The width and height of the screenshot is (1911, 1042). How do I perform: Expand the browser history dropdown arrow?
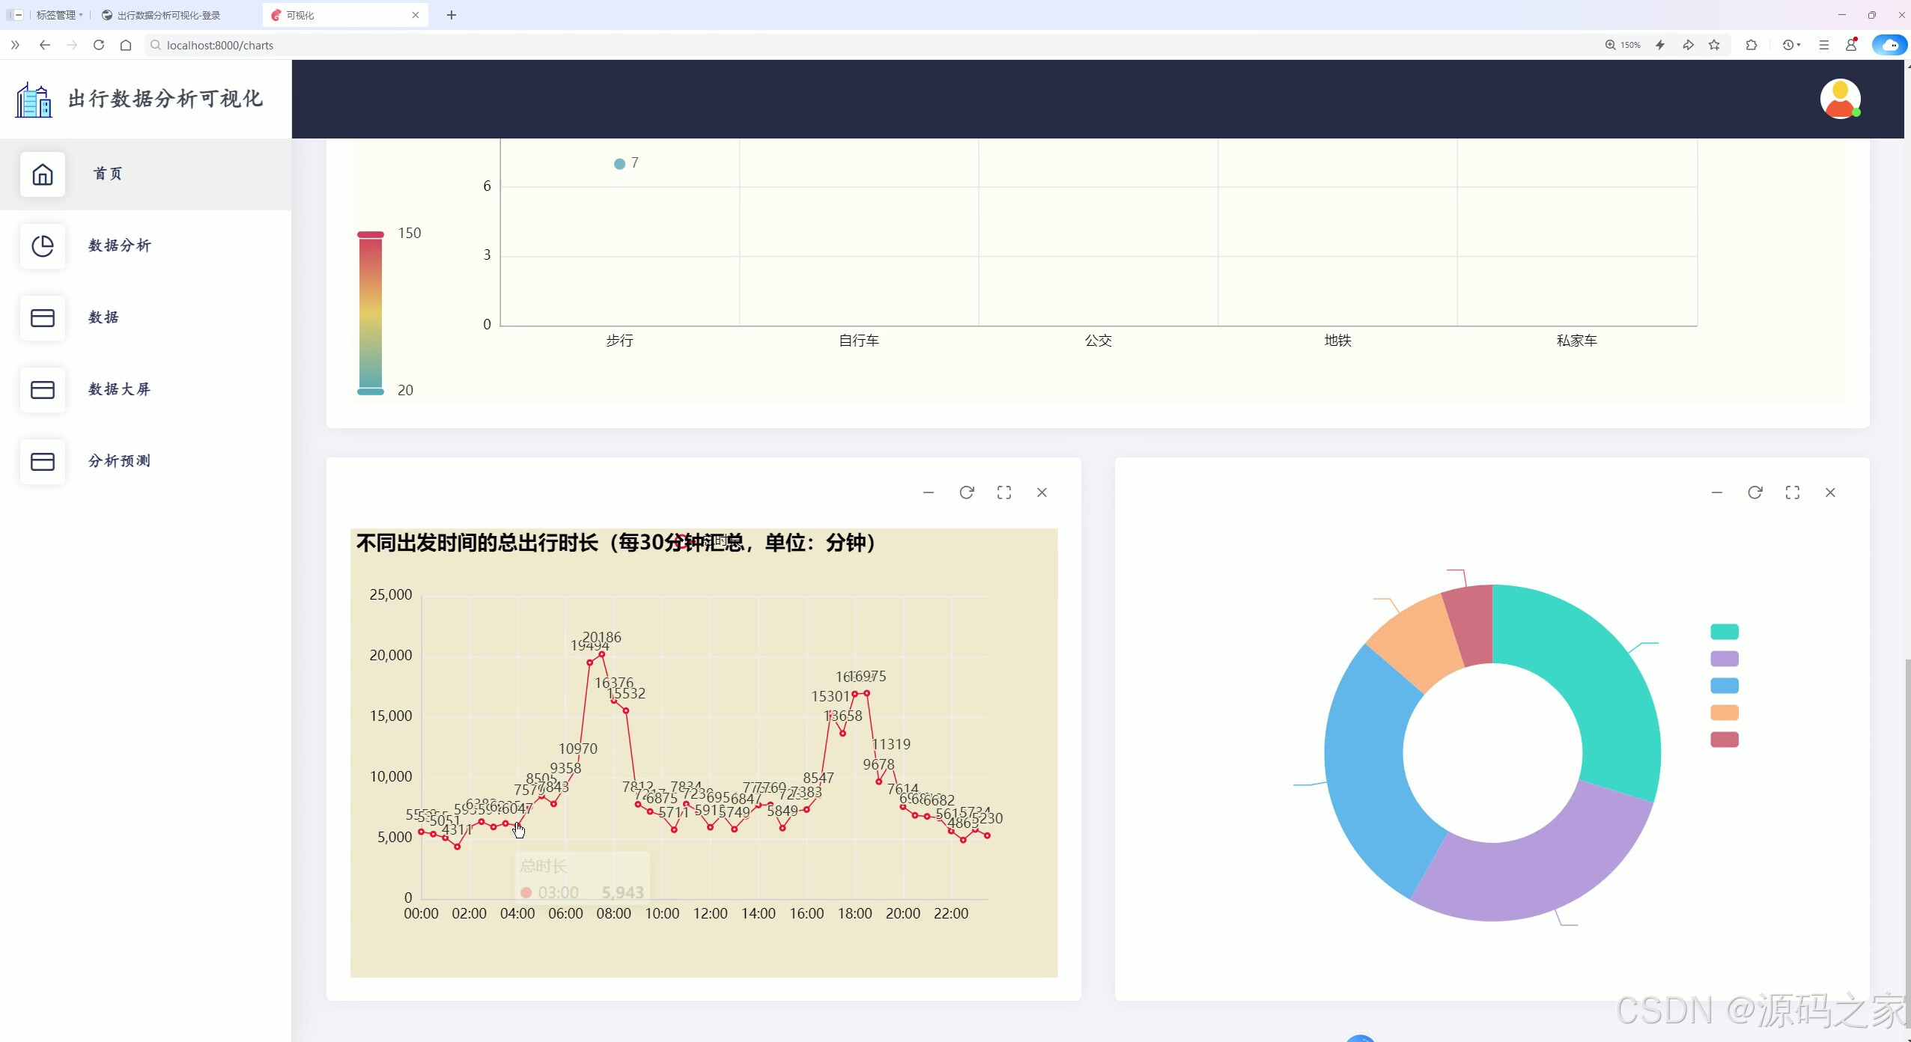point(1799,45)
